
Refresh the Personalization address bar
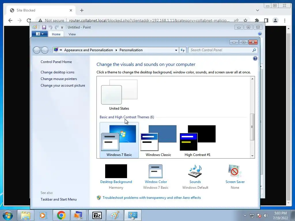183,50
